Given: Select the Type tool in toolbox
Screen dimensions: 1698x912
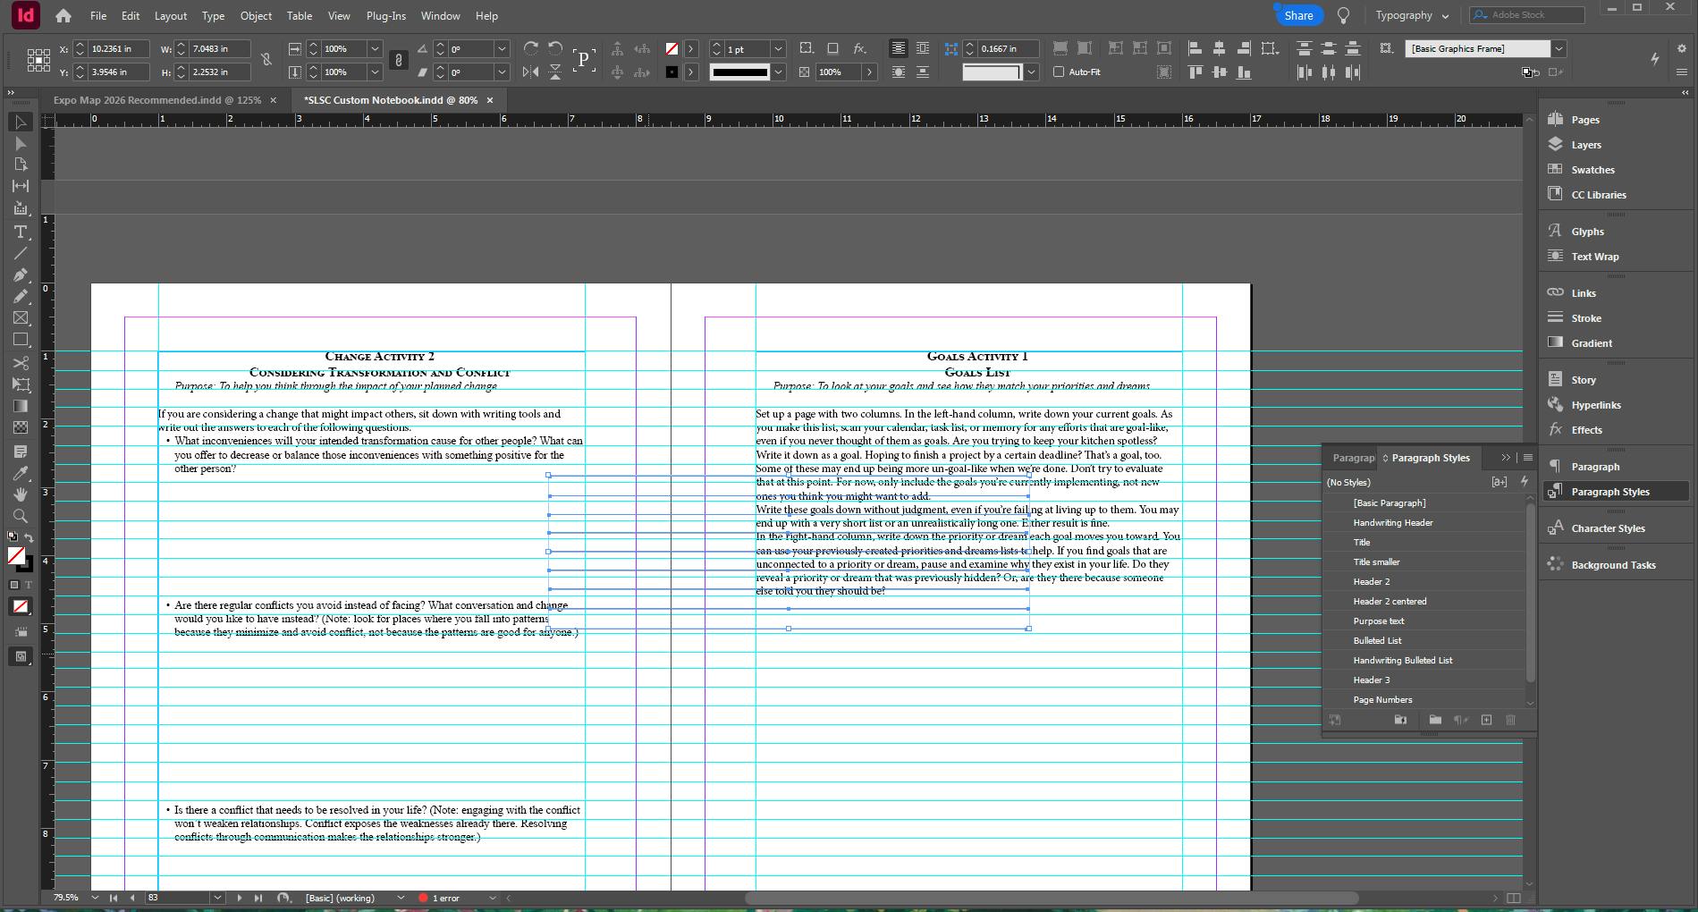Looking at the screenshot, I should coord(21,232).
